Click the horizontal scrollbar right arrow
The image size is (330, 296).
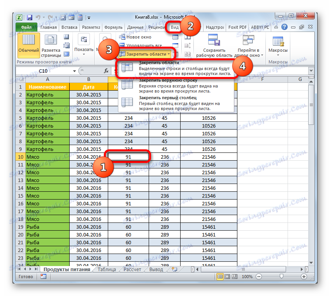(x=302, y=269)
